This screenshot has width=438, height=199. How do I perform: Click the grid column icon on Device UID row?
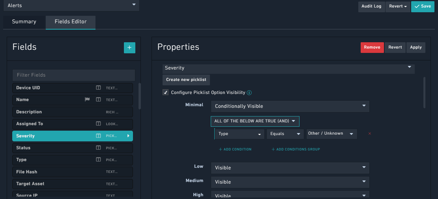point(98,88)
